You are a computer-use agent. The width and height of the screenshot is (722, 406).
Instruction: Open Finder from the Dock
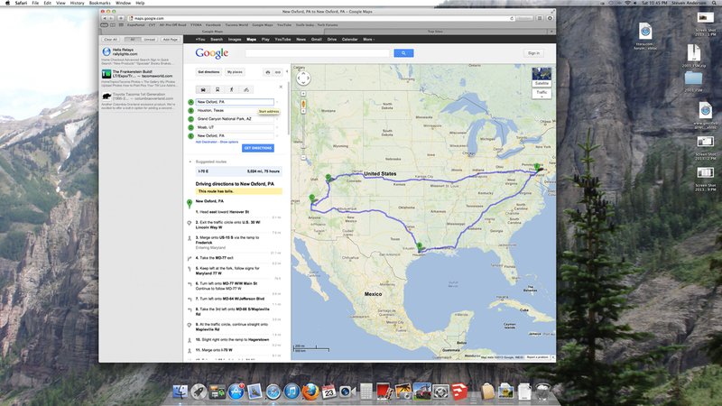point(180,392)
